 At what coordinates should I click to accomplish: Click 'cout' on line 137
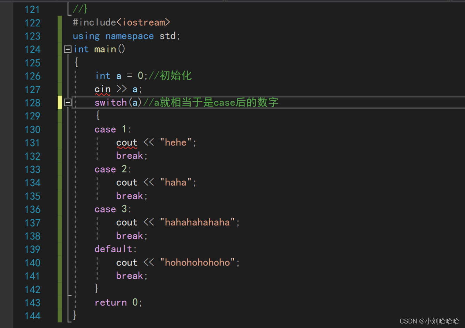(127, 222)
